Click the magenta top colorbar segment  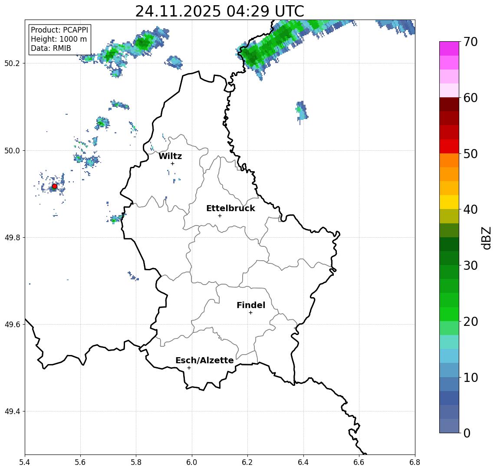[x=449, y=49]
